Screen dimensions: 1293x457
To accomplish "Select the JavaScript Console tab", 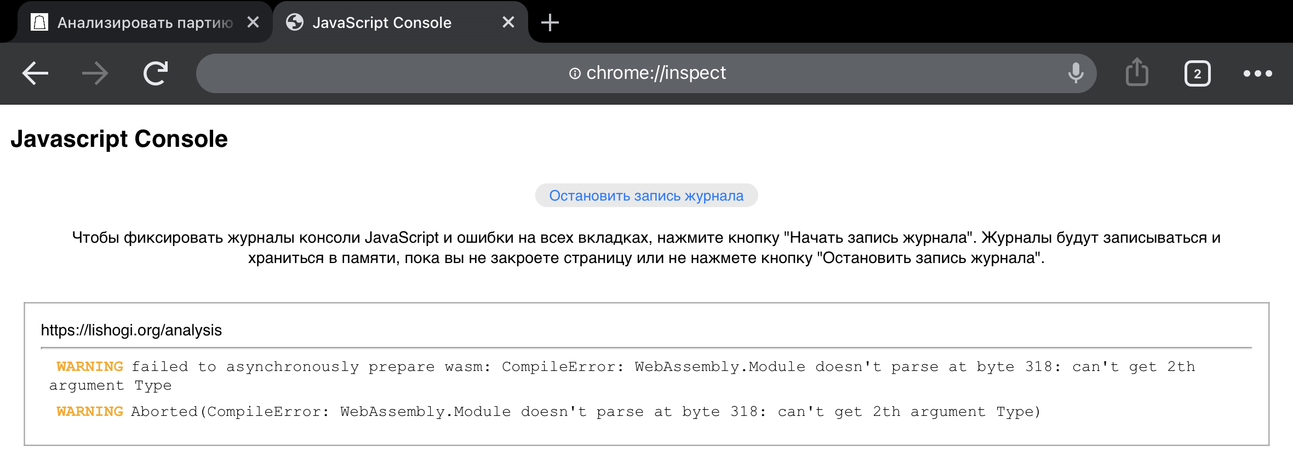I will [400, 22].
